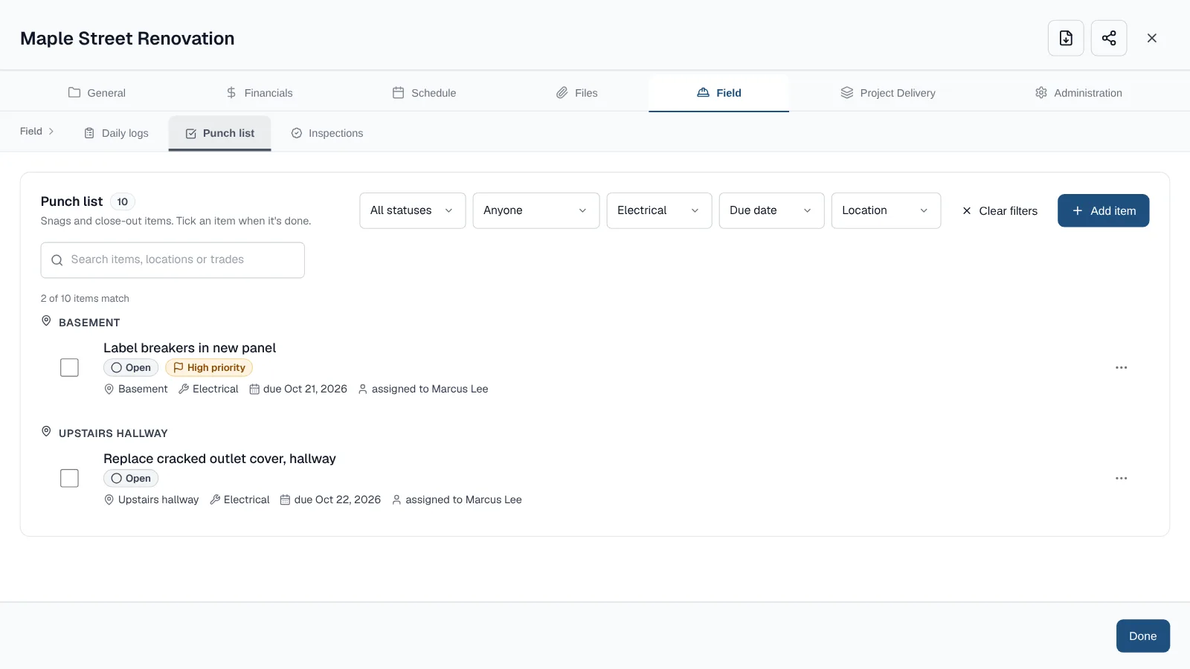Switch to Daily logs sub-tab
Image resolution: width=1190 pixels, height=669 pixels.
click(x=116, y=134)
